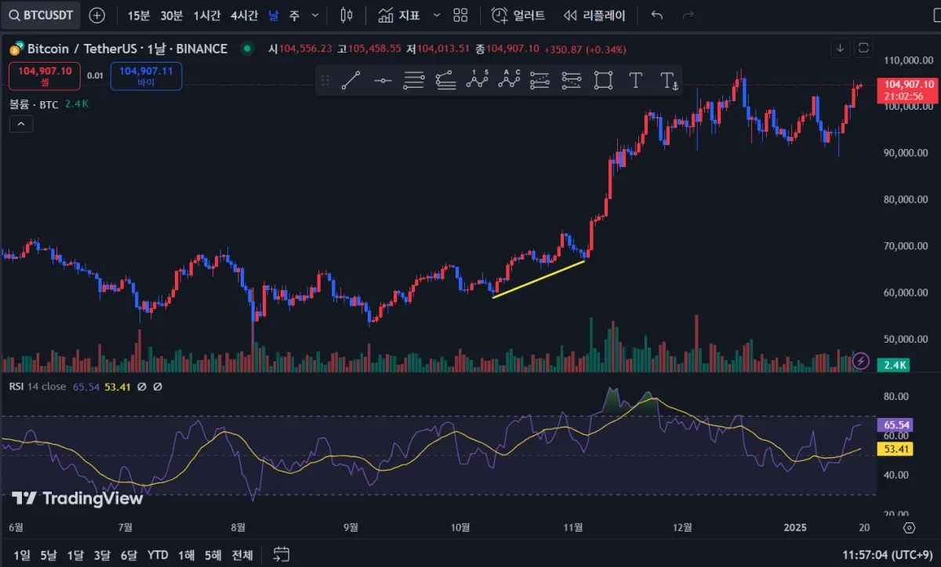Grab the drawing toolbar drag handle
This screenshot has width=941, height=567.
coord(325,80)
